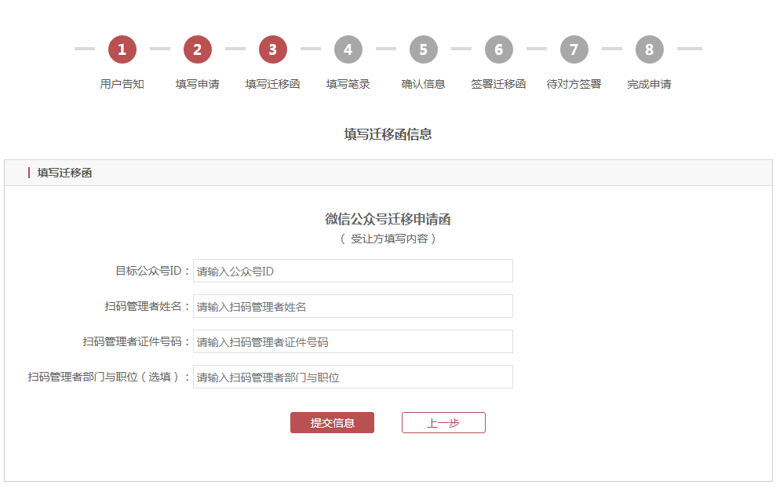Screen dimensions: 776x485
Task: Select step 1 circle 用户告知
Action: tap(122, 49)
